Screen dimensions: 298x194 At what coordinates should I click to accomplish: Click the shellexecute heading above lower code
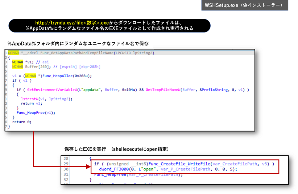point(116,149)
